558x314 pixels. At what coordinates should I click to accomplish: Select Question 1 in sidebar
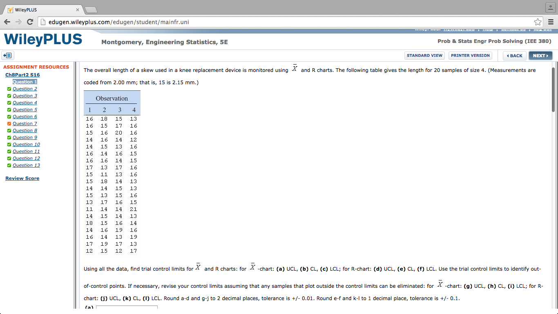(x=25, y=82)
